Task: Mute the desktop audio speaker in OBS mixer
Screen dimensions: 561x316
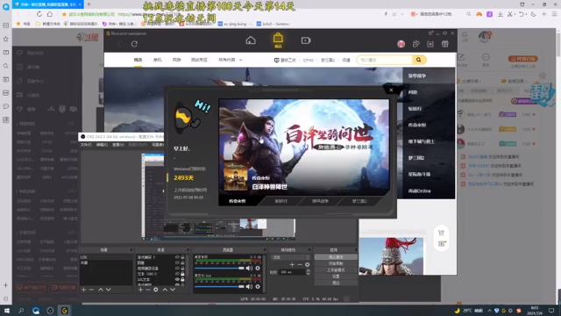Action: (x=249, y=268)
